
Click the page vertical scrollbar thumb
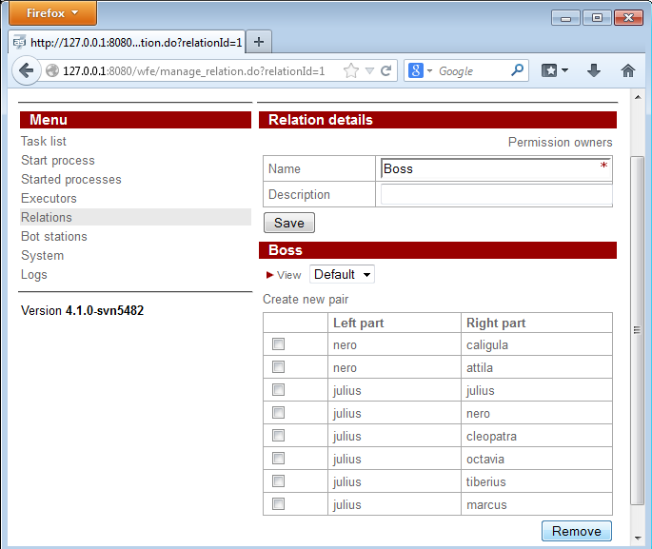pos(638,328)
